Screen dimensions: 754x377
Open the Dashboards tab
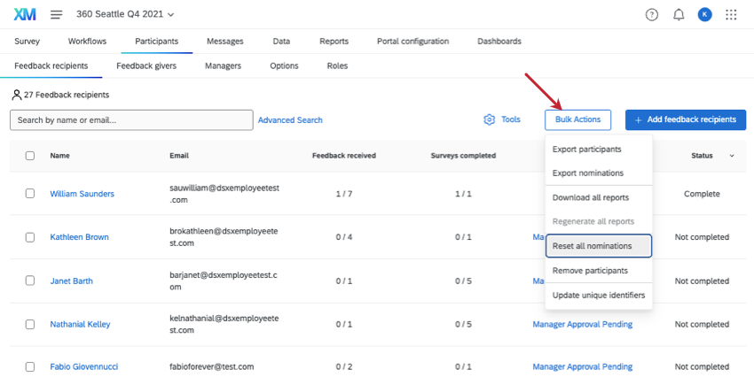point(499,42)
